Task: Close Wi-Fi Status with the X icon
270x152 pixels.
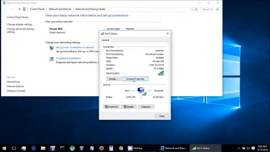Action: [167, 34]
